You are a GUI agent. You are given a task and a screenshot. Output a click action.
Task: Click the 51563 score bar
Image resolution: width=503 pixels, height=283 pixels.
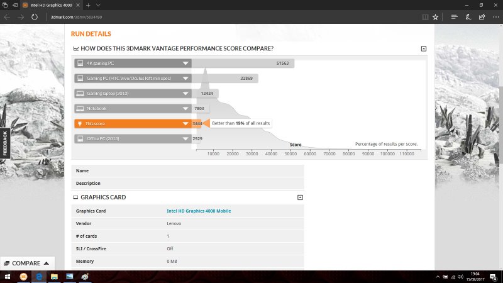pos(243,64)
